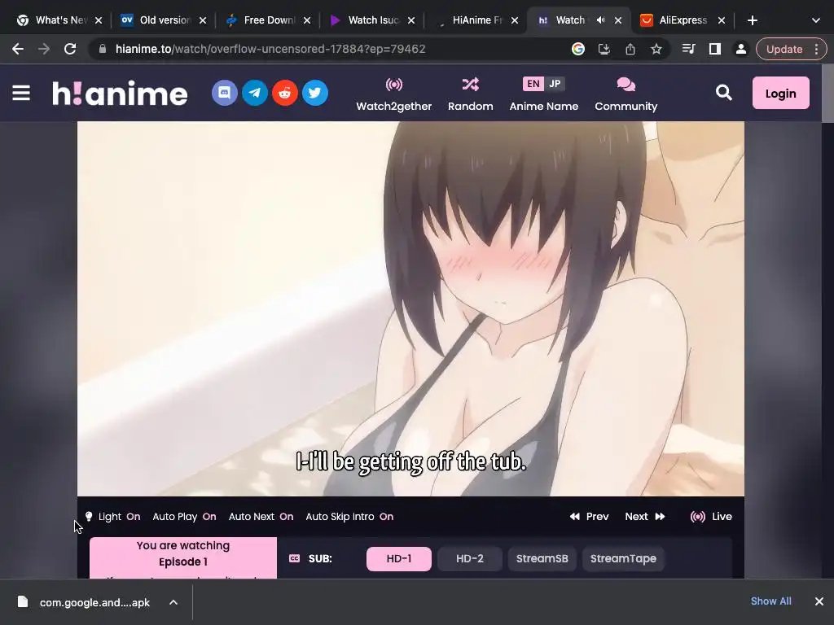Open the hamburger site menu
Viewport: 834px width, 625px height.
point(21,93)
